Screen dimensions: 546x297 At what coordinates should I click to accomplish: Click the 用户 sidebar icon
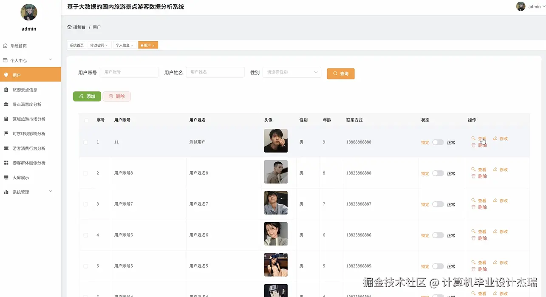coord(6,75)
